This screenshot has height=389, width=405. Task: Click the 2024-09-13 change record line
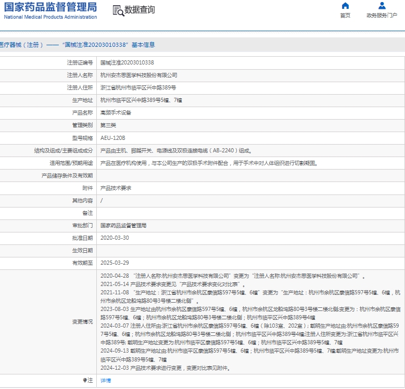click(x=249, y=355)
